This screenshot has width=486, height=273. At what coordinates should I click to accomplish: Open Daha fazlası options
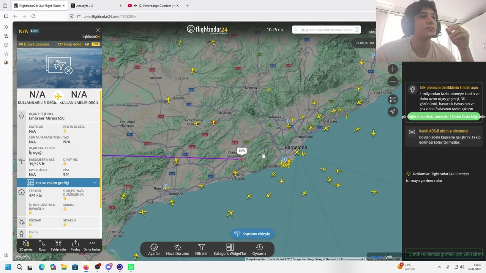tap(92, 246)
